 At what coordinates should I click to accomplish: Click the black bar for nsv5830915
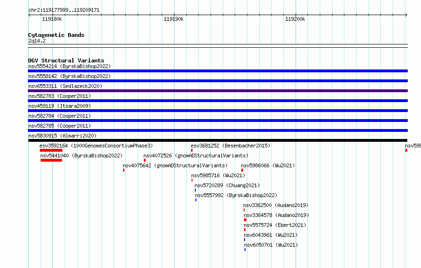point(218,140)
